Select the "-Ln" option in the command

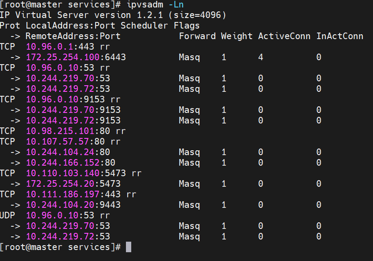click(x=176, y=4)
